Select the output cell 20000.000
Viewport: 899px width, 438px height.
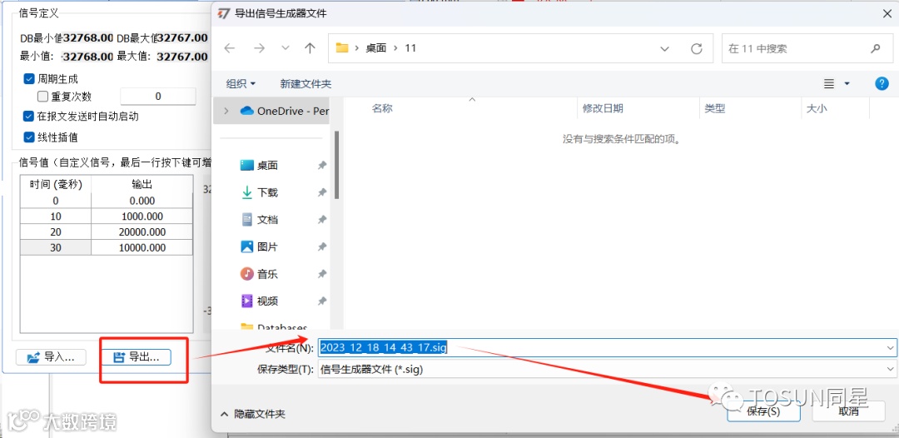142,232
